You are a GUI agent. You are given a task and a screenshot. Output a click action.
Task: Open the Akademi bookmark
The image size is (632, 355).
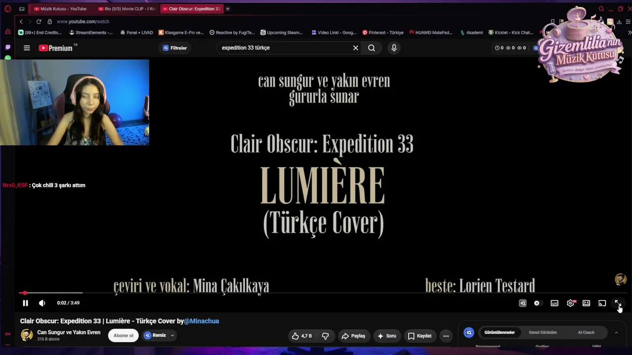coord(472,33)
